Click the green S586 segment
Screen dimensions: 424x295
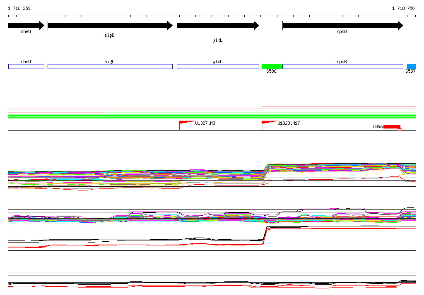click(x=272, y=67)
